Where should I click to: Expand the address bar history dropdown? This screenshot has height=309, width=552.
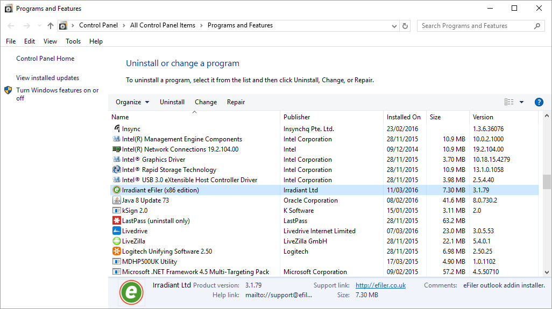coord(394,26)
